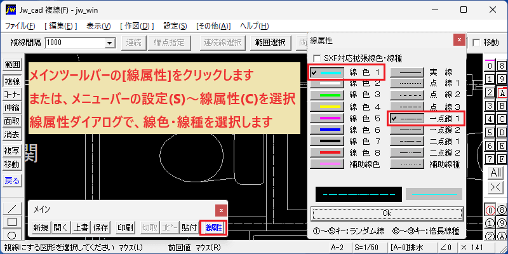Open the 複線間隔 dropdown arrow

tap(110, 43)
